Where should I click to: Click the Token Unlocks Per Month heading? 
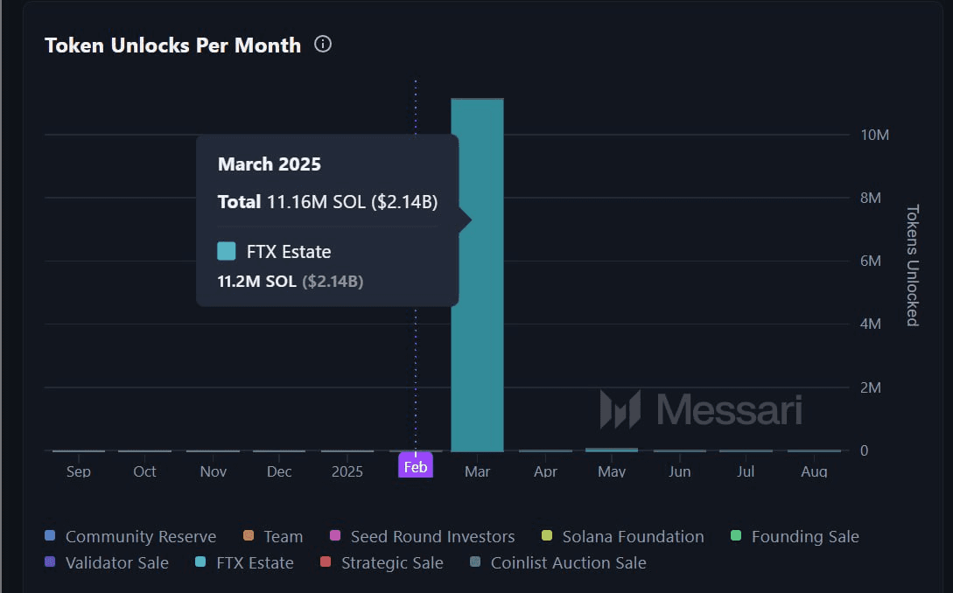[x=172, y=45]
